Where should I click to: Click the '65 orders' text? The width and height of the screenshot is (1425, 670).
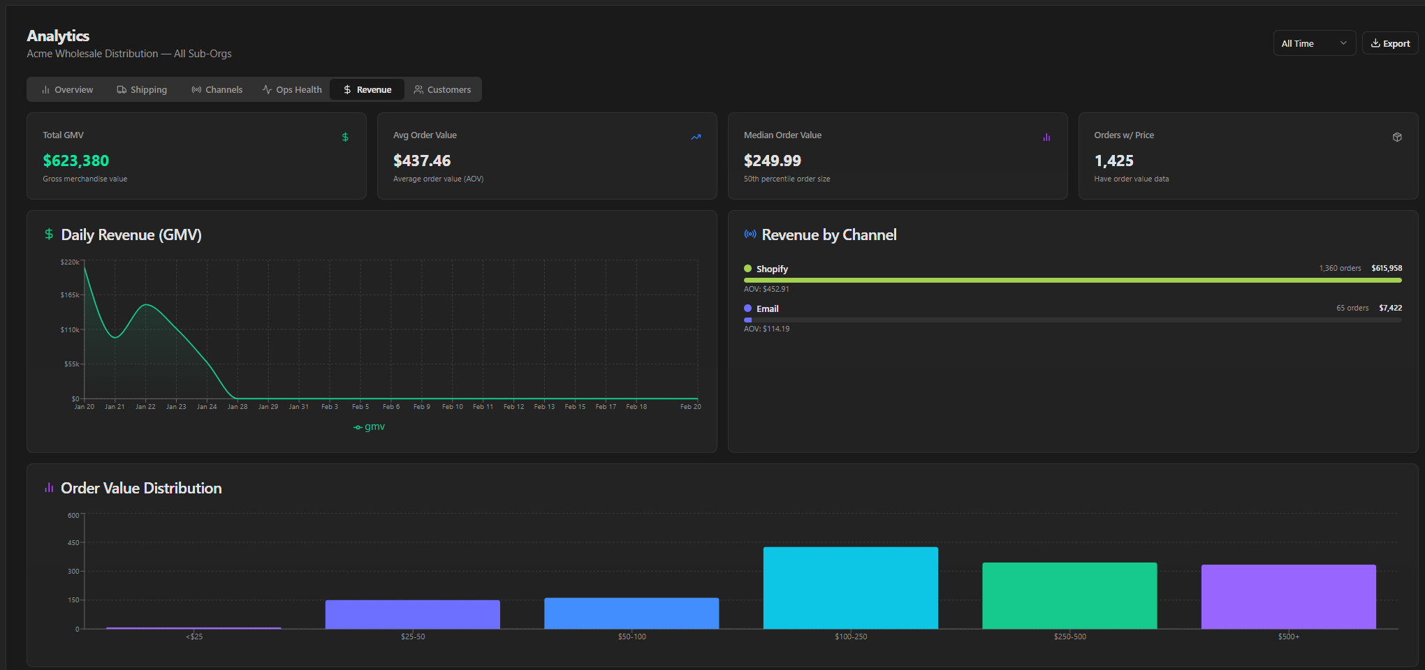[1352, 308]
